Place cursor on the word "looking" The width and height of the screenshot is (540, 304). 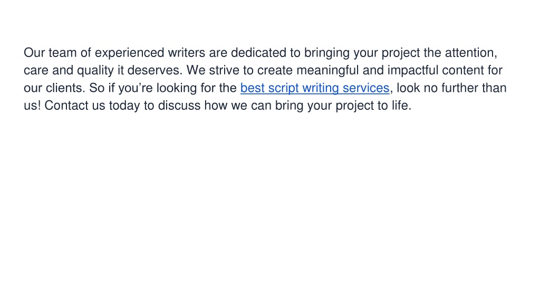point(177,88)
